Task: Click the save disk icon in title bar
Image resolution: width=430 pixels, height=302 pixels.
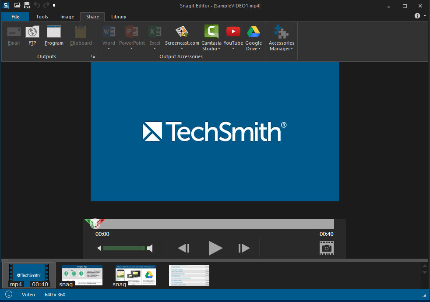Action: pos(27,5)
